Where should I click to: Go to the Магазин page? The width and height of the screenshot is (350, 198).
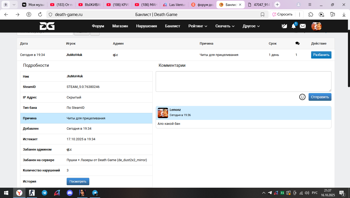tap(120, 26)
